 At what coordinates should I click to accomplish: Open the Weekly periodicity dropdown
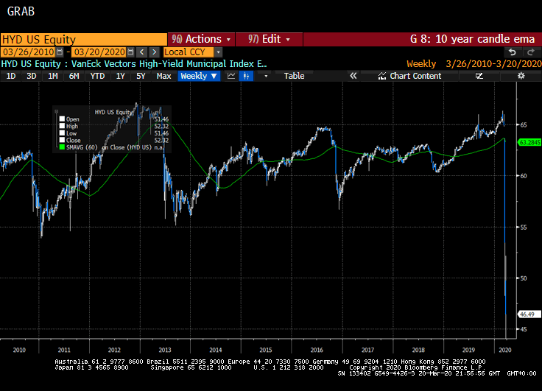coord(199,76)
